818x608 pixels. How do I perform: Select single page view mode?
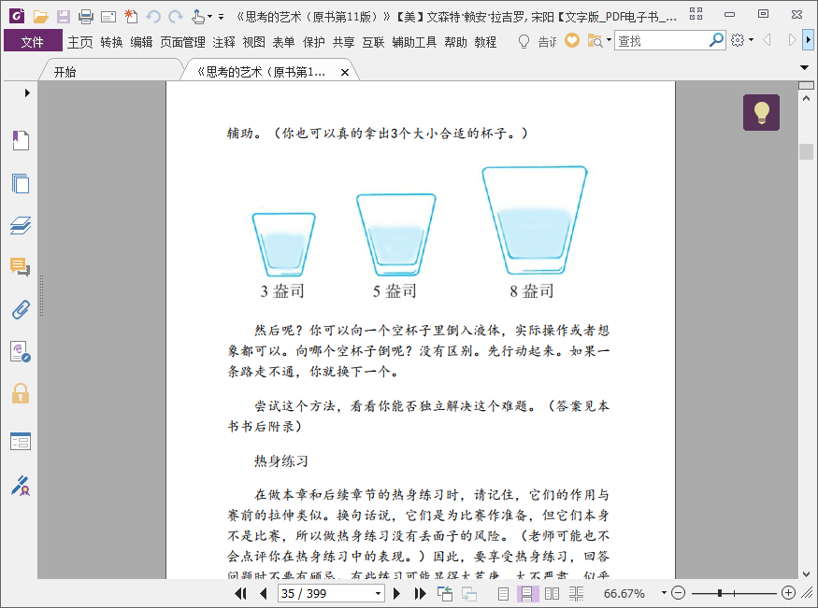(x=504, y=593)
